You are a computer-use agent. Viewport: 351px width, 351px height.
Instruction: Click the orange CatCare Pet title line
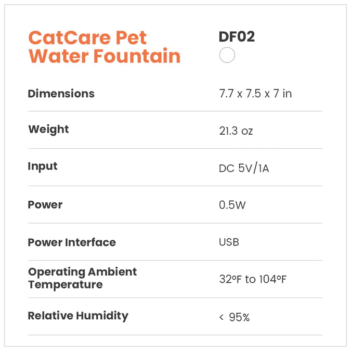[x=87, y=38]
